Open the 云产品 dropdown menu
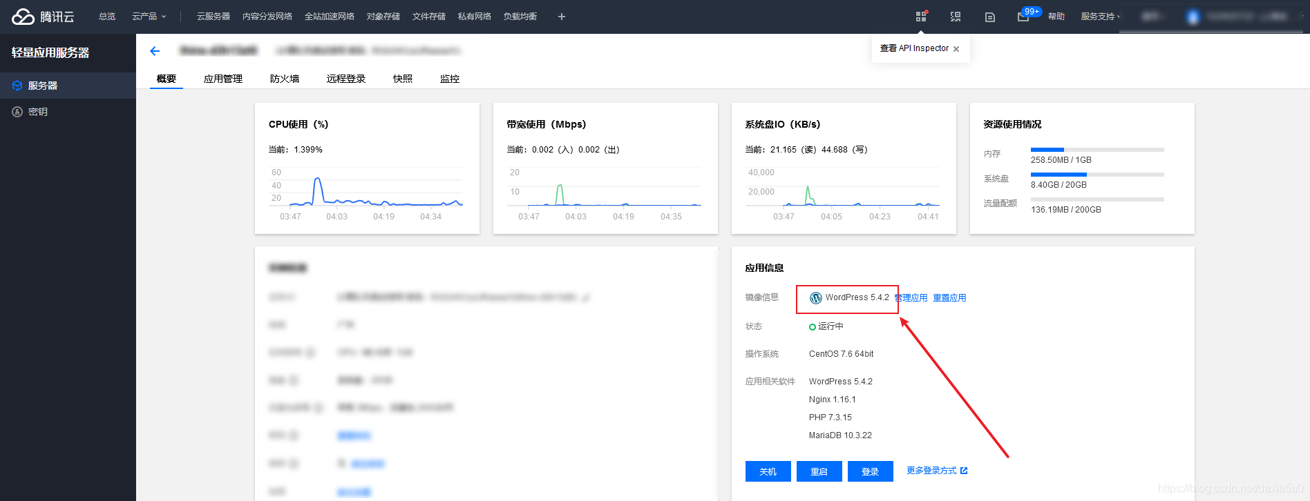 [149, 17]
